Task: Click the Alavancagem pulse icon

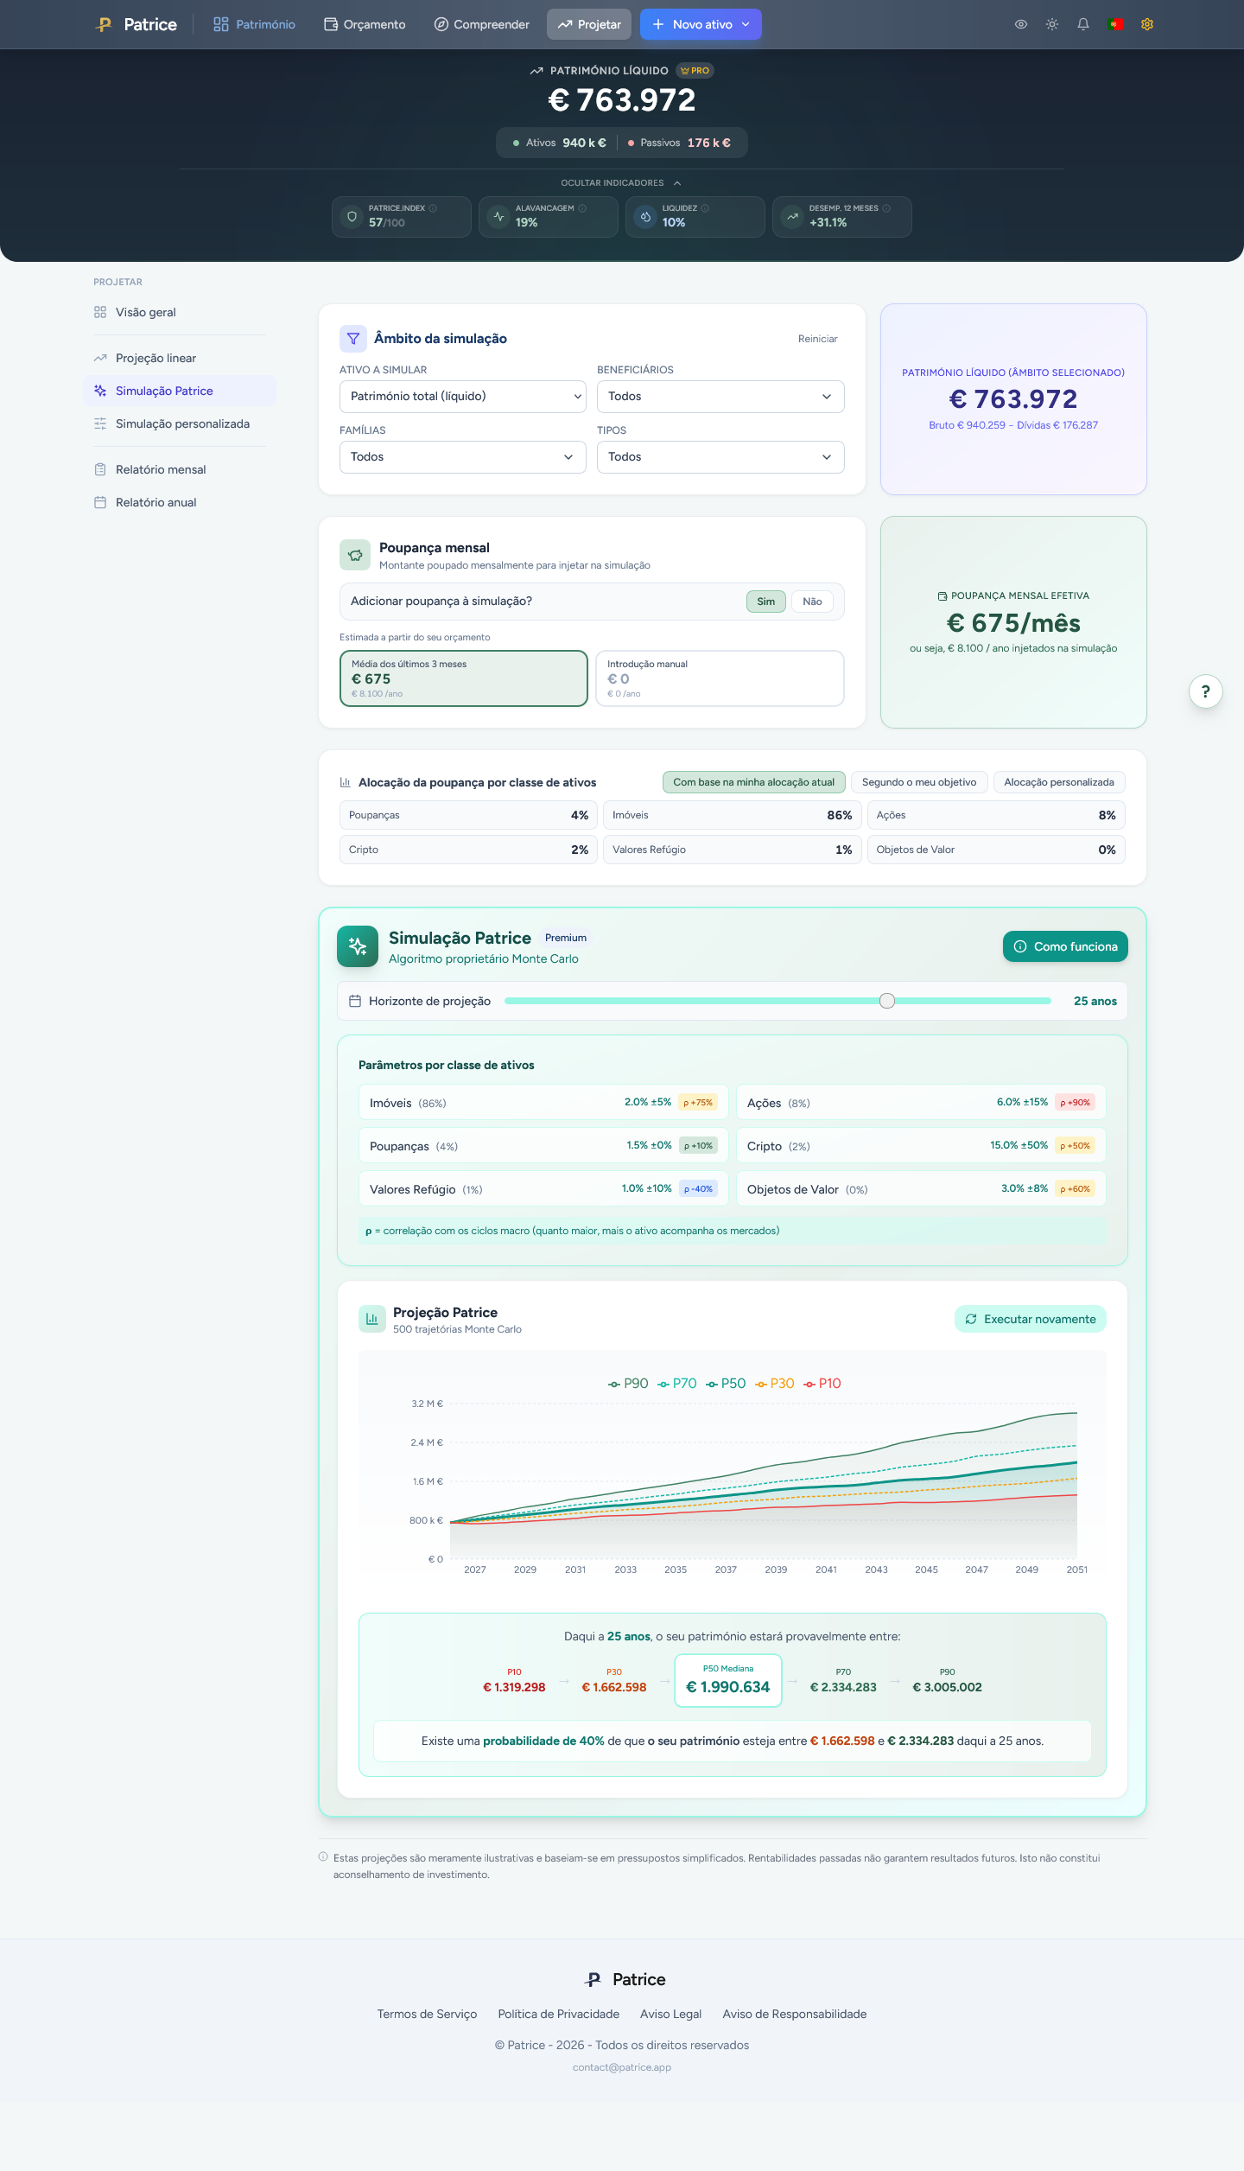Action: pyautogui.click(x=498, y=216)
